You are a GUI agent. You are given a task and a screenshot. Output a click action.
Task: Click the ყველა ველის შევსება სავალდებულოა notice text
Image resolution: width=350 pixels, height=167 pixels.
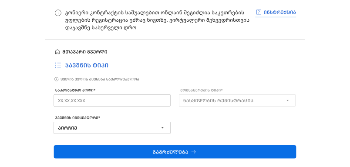[100, 79]
